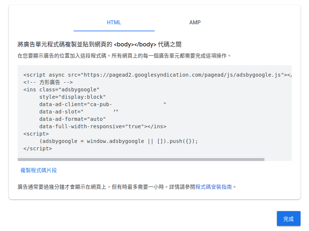Click the data-ad-format="auto" line

pos(73,119)
